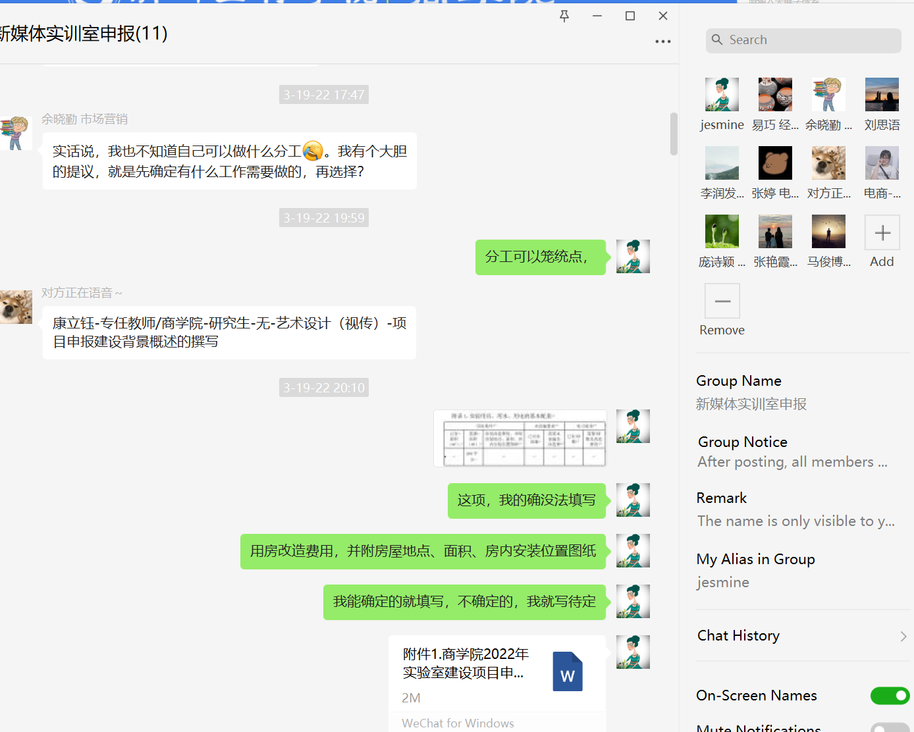Screen dimensions: 914x732
Task: Click the bear avatar for 张婷
Action: coord(775,163)
